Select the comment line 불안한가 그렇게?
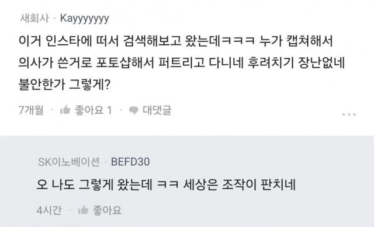Screen dimensions: 374x227 [64, 84]
